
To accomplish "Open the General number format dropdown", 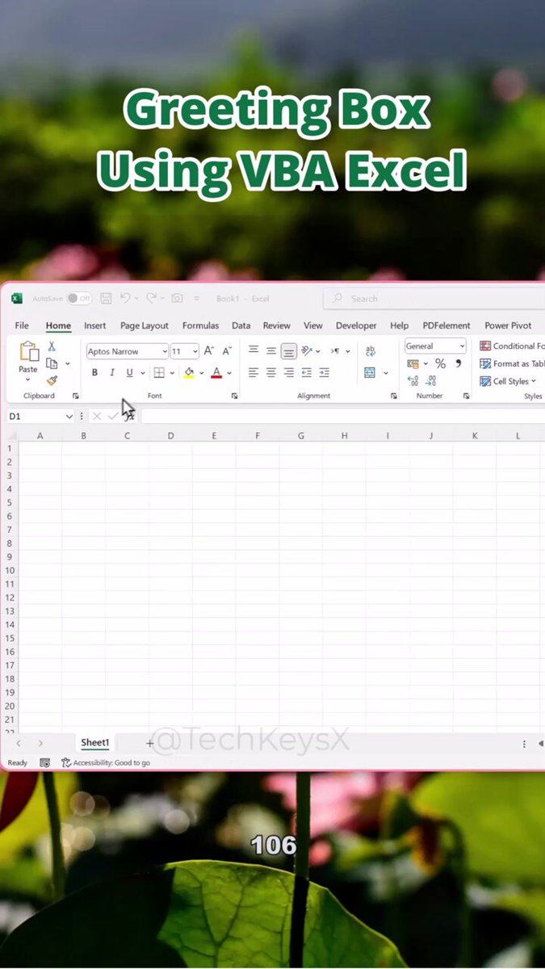I will point(463,346).
